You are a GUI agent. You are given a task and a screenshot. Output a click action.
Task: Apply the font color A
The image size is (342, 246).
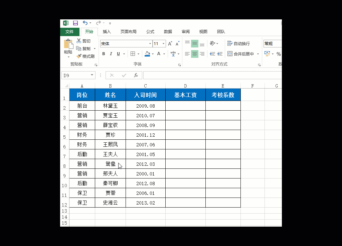(159, 54)
